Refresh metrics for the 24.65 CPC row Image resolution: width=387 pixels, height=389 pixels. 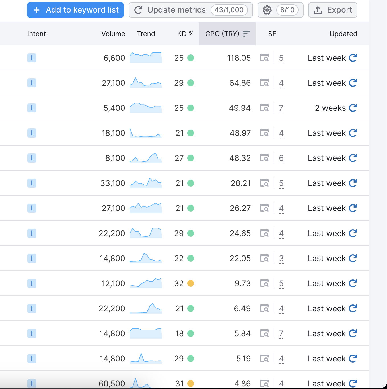(353, 233)
